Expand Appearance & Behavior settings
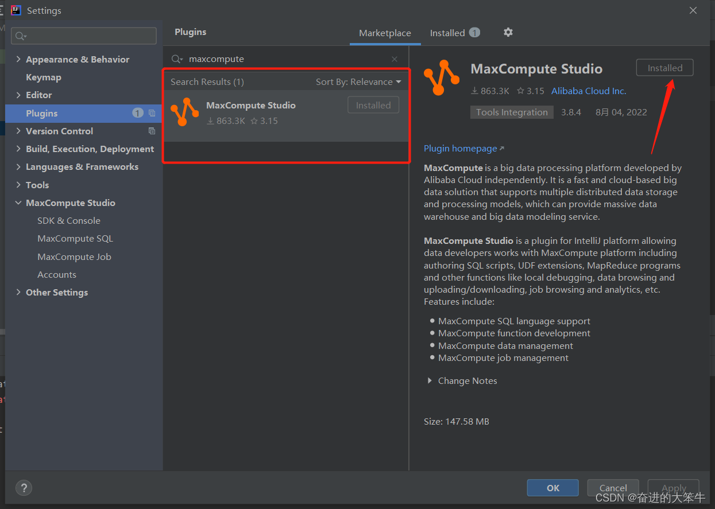 [18, 59]
